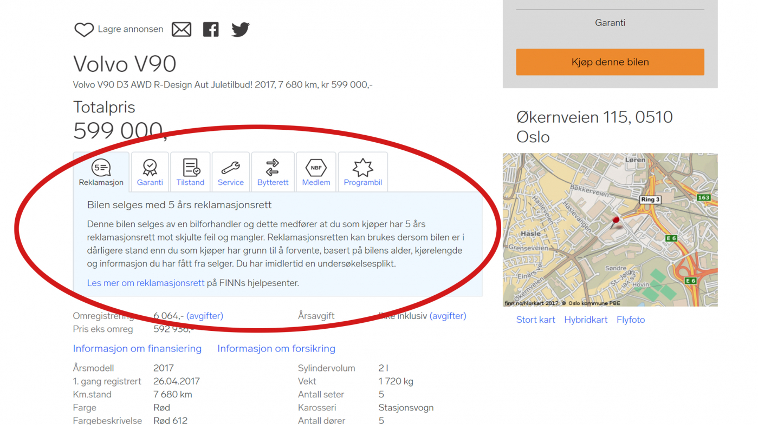Click the swap-arrows icon on Bytterett tab
Screen dimensions: 758x425
[273, 167]
